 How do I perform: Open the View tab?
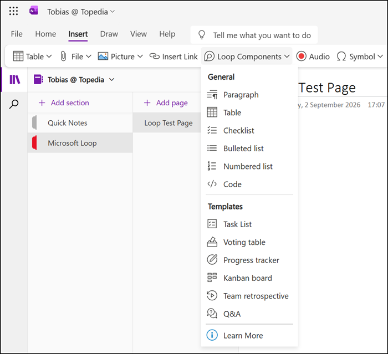[x=139, y=34]
